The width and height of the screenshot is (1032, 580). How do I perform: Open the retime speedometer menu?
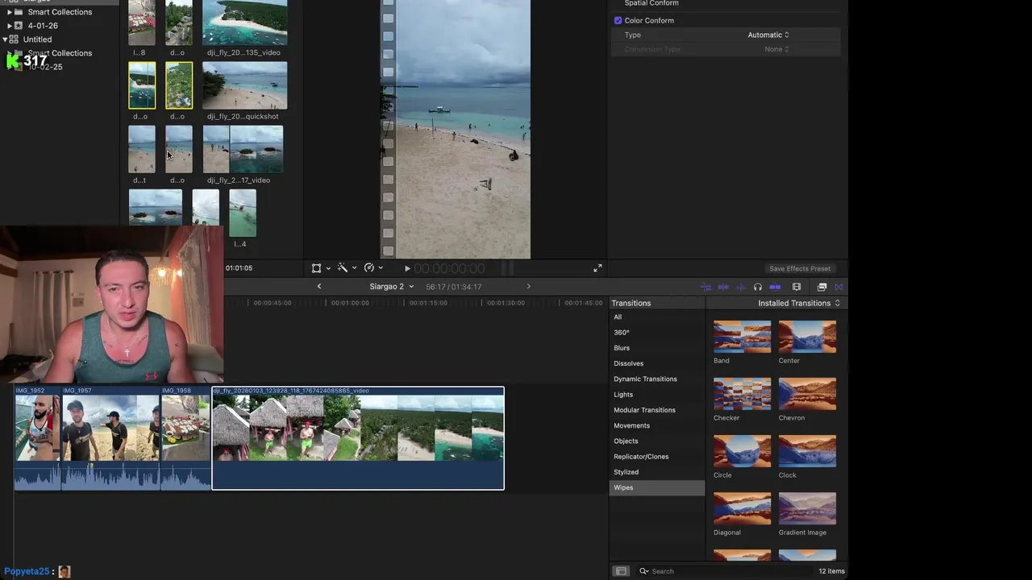(x=373, y=268)
